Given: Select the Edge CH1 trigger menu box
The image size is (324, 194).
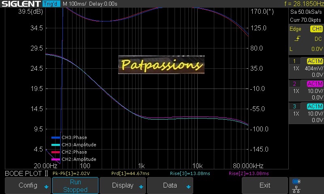Looking at the screenshot, I should pyautogui.click(x=306, y=29).
